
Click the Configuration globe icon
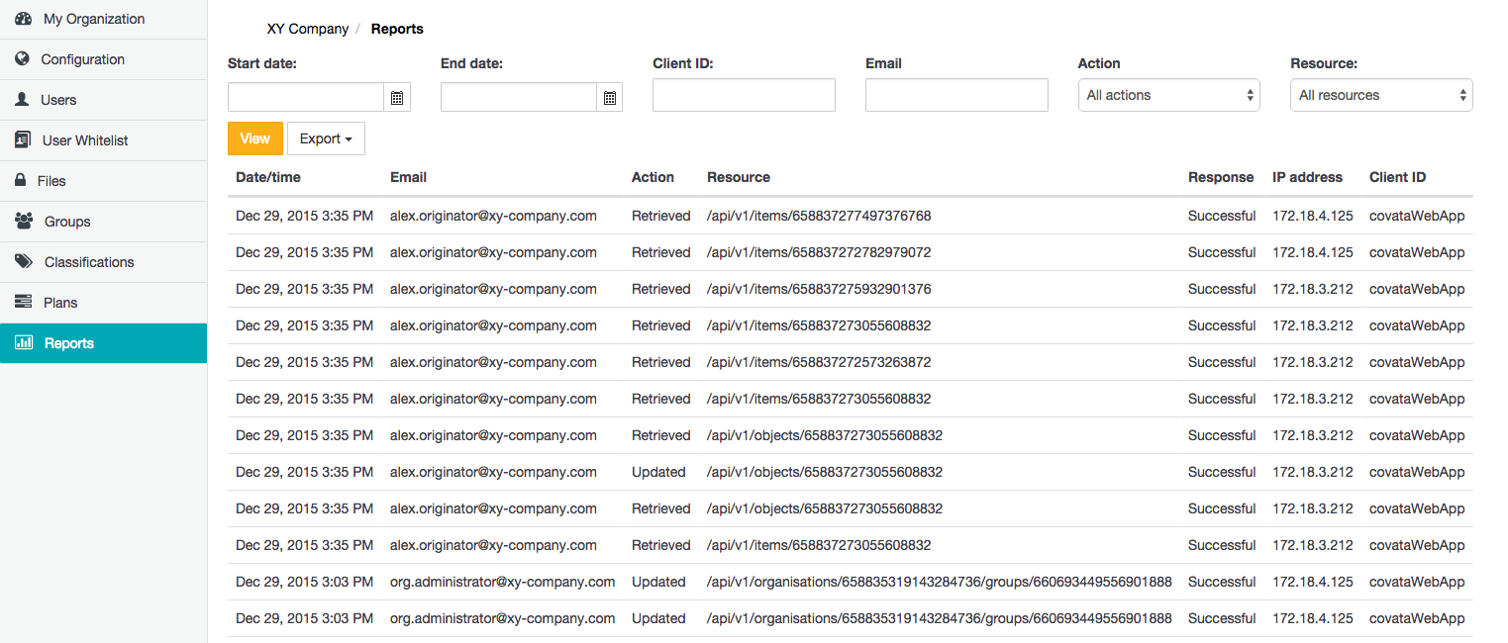(23, 59)
